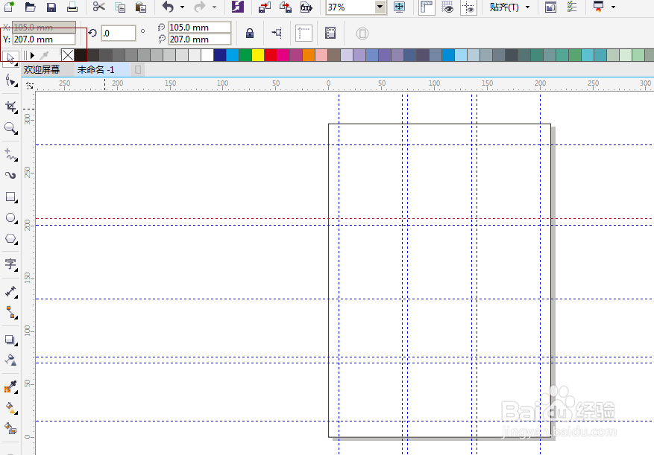This screenshot has width=654, height=455.
Task: Open a file with the folder icon
Action: click(x=31, y=7)
